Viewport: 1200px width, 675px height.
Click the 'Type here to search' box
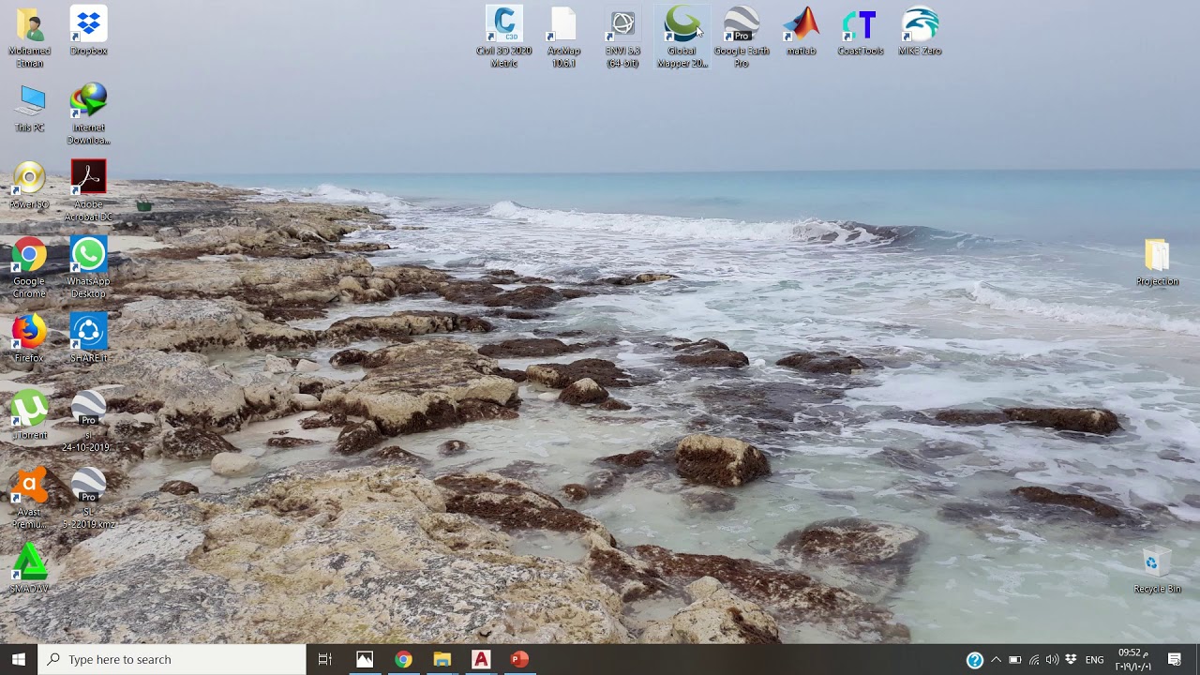pyautogui.click(x=172, y=659)
